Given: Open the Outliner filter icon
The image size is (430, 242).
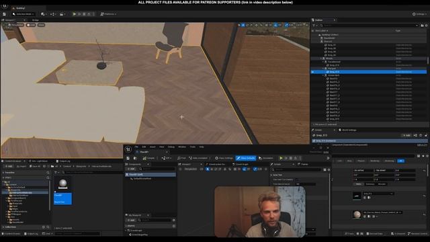Looking at the screenshot, I should point(314,26).
